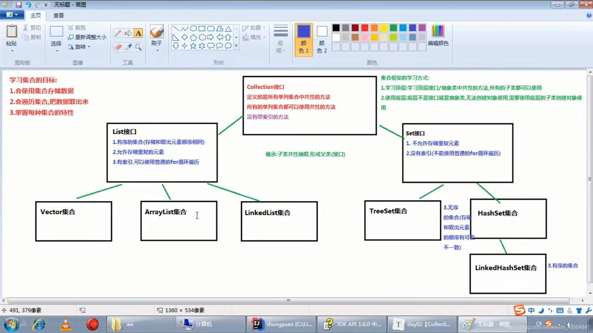593x333 pixels.
Task: Click the 剪切 Cut button
Action: (x=32, y=28)
